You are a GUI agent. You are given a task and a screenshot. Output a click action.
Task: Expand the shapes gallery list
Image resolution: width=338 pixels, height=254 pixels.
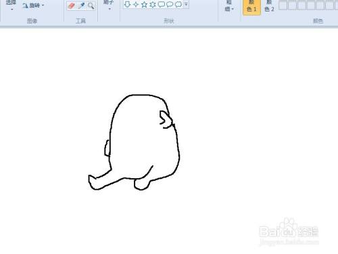186,4
